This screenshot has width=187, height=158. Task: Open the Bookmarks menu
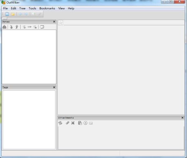click(x=47, y=8)
